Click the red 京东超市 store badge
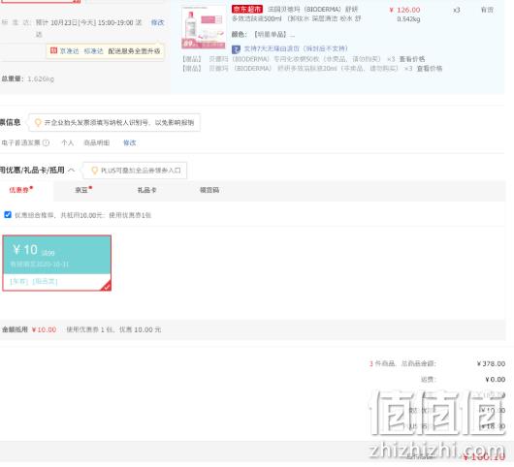This screenshot has height=467, width=514. coord(247,9)
